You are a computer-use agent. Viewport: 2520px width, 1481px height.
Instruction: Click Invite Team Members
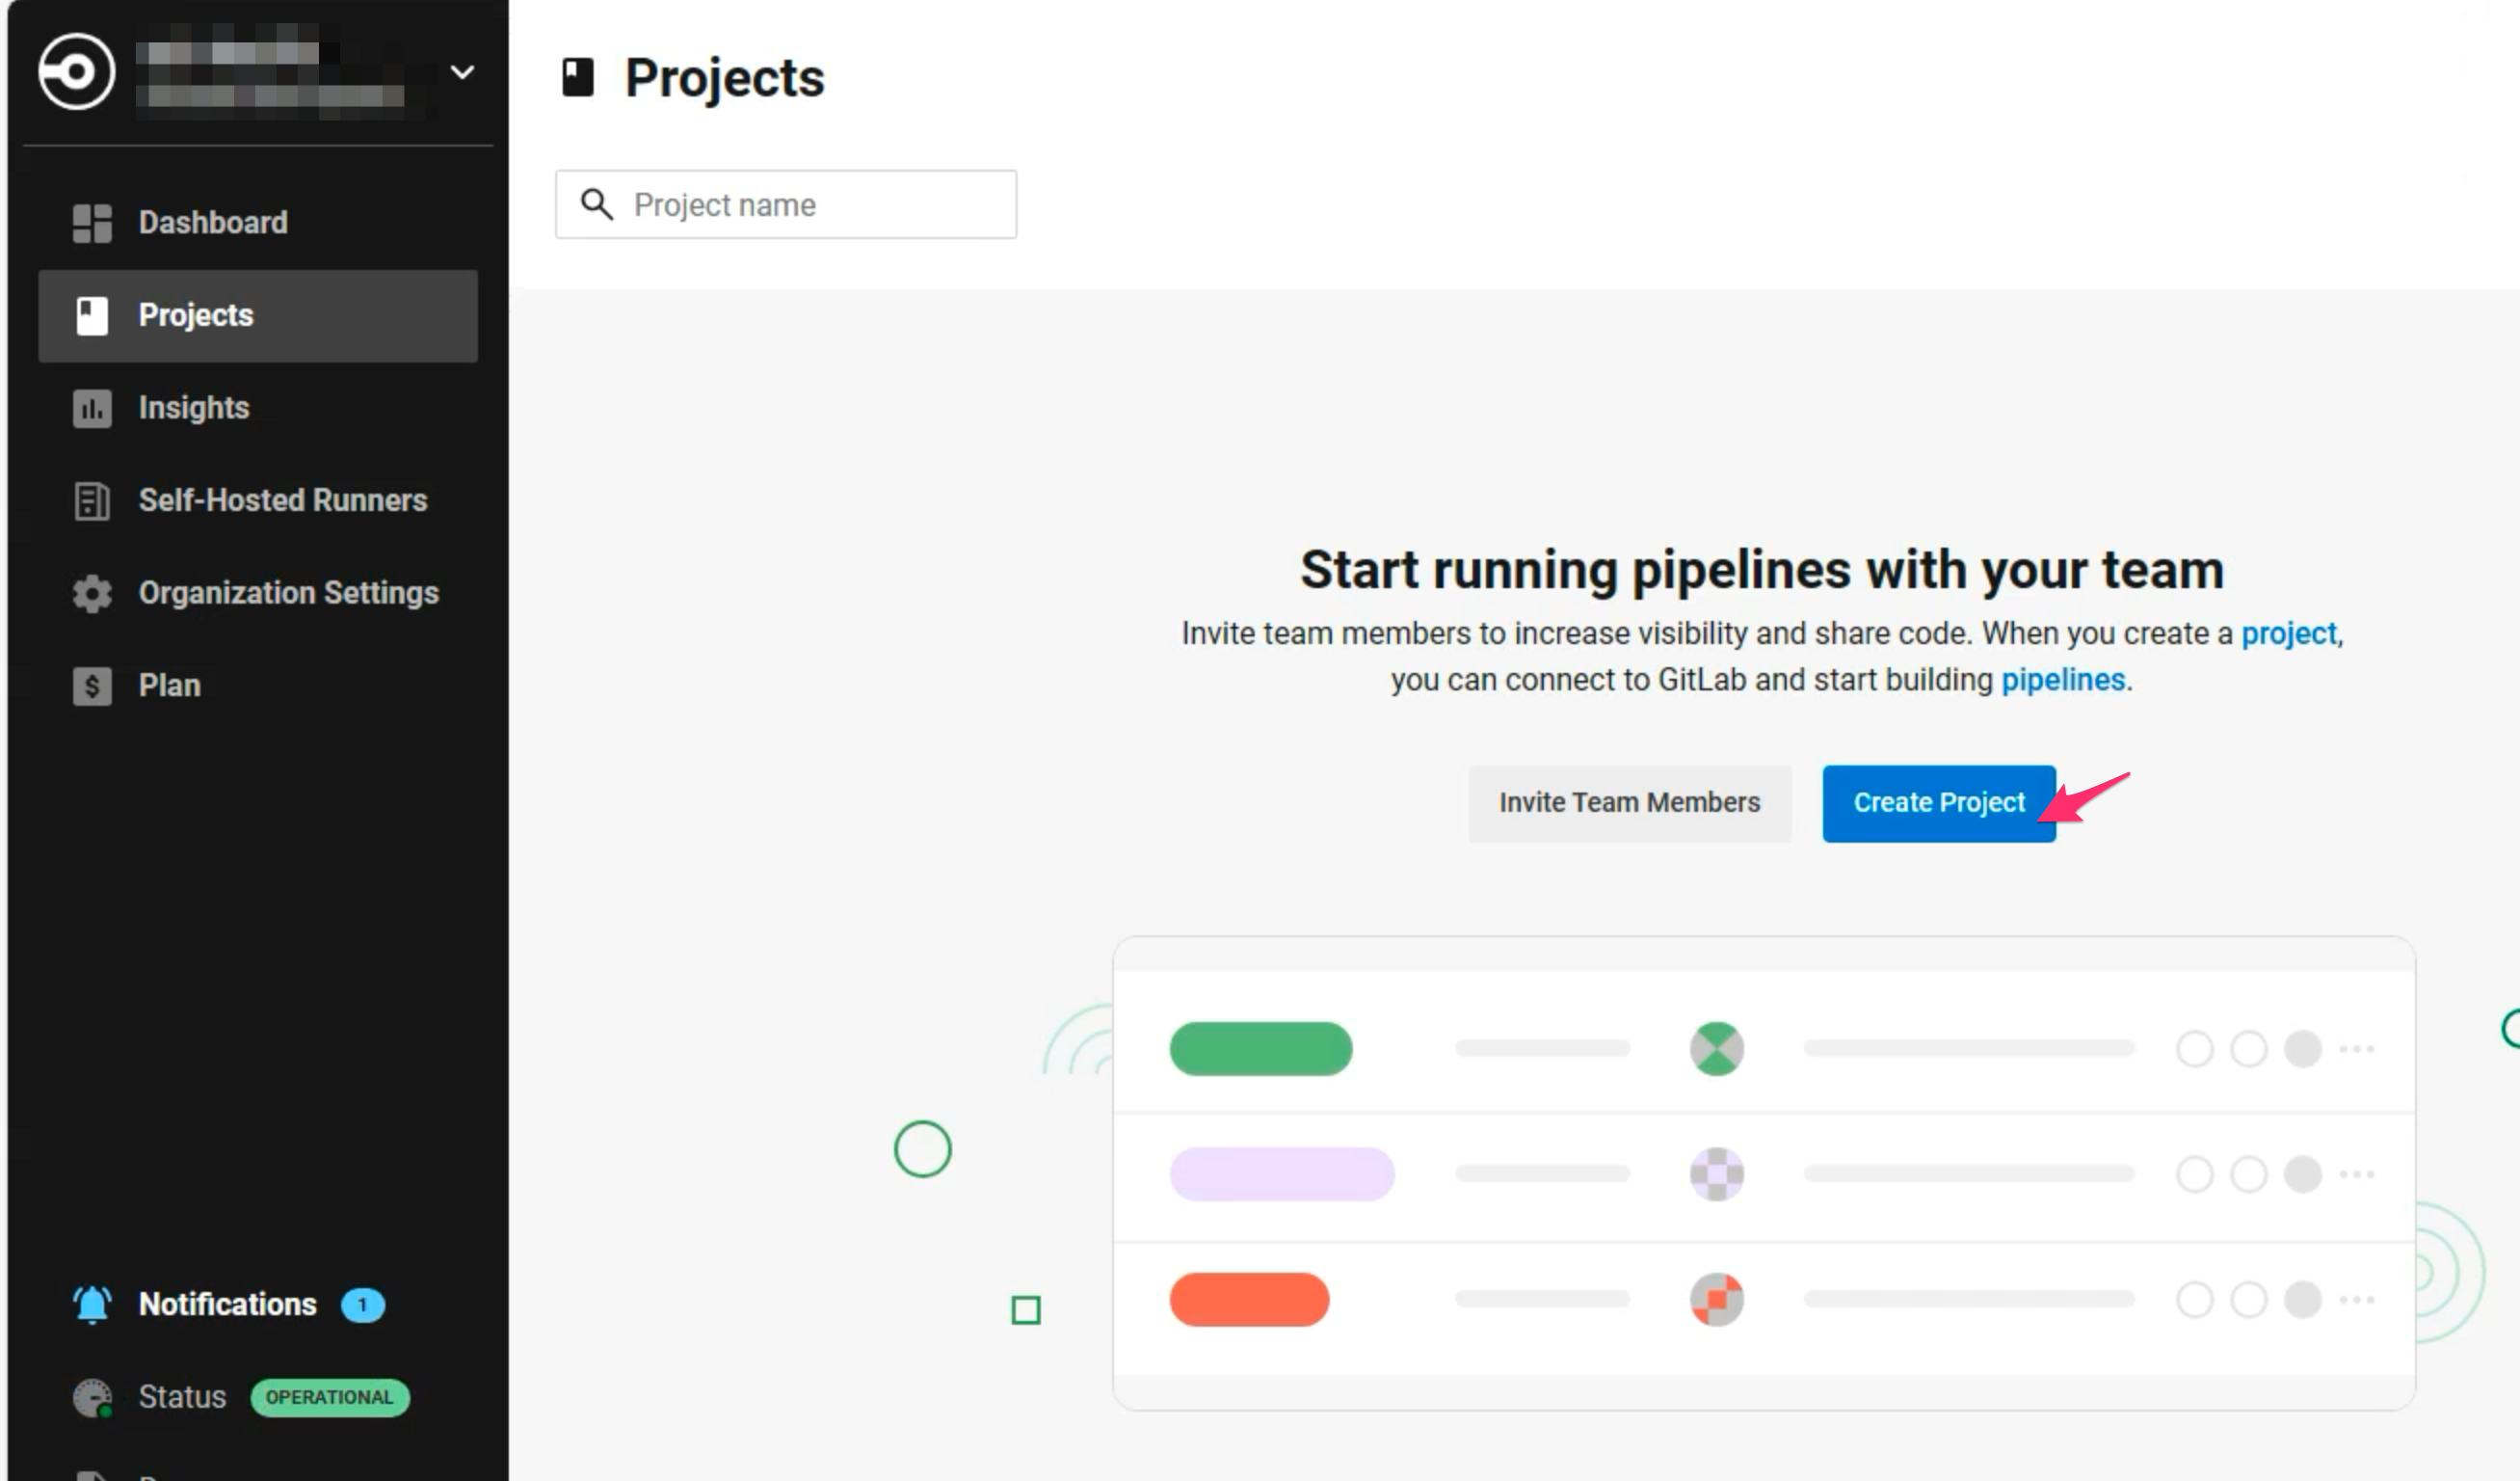tap(1628, 801)
